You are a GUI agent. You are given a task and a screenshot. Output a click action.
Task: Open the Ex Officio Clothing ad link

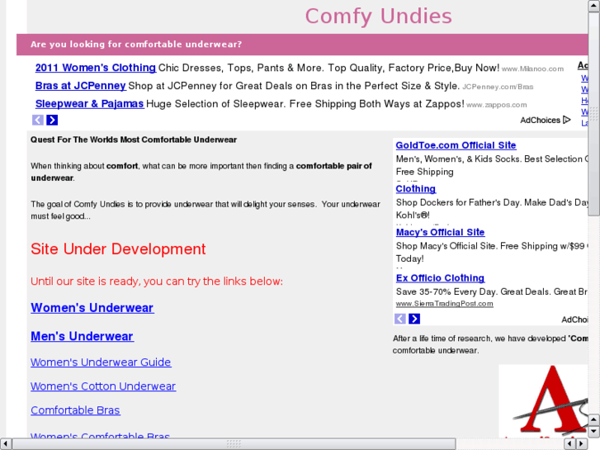tap(440, 278)
